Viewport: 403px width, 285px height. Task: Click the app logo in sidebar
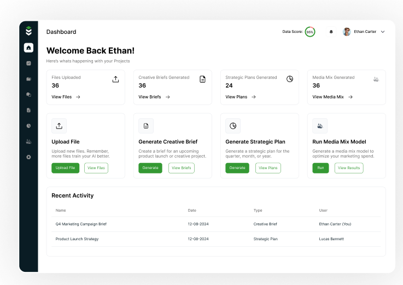[x=28, y=31]
